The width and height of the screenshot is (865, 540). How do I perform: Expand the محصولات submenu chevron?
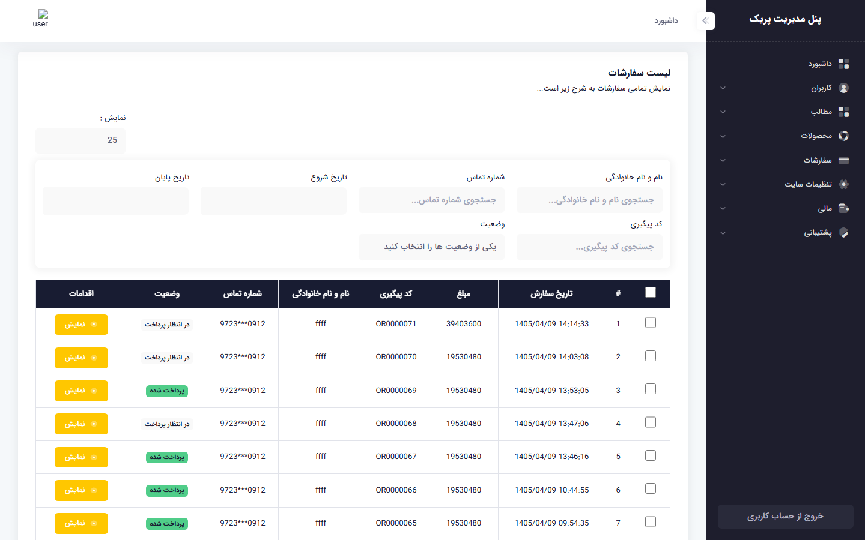723,136
